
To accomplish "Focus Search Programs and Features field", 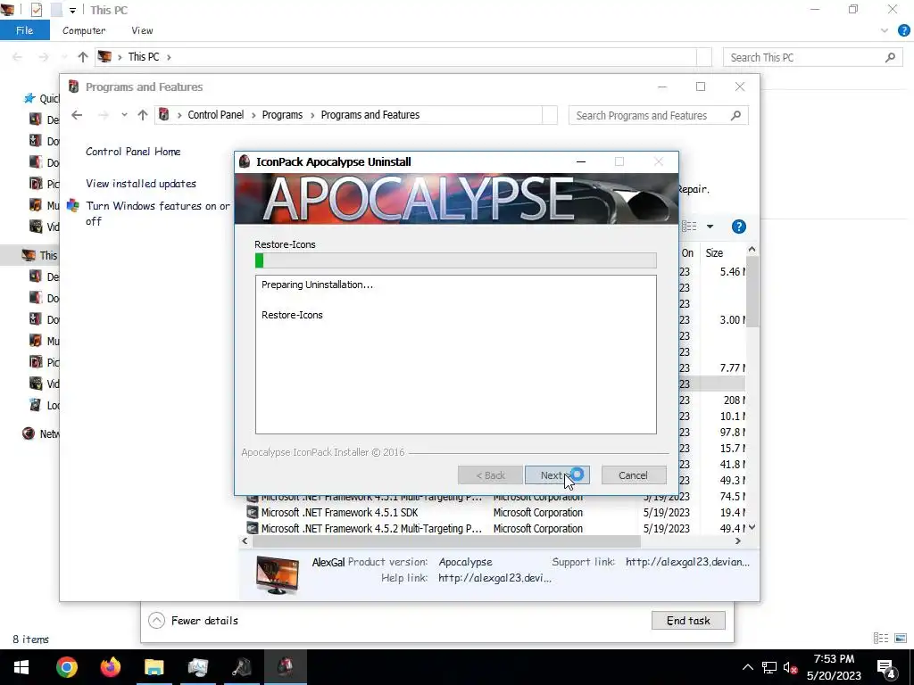I will click(658, 115).
